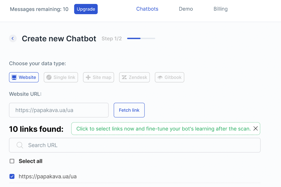
Task: Click the Step 1/2 progress bar
Action: point(141,38)
